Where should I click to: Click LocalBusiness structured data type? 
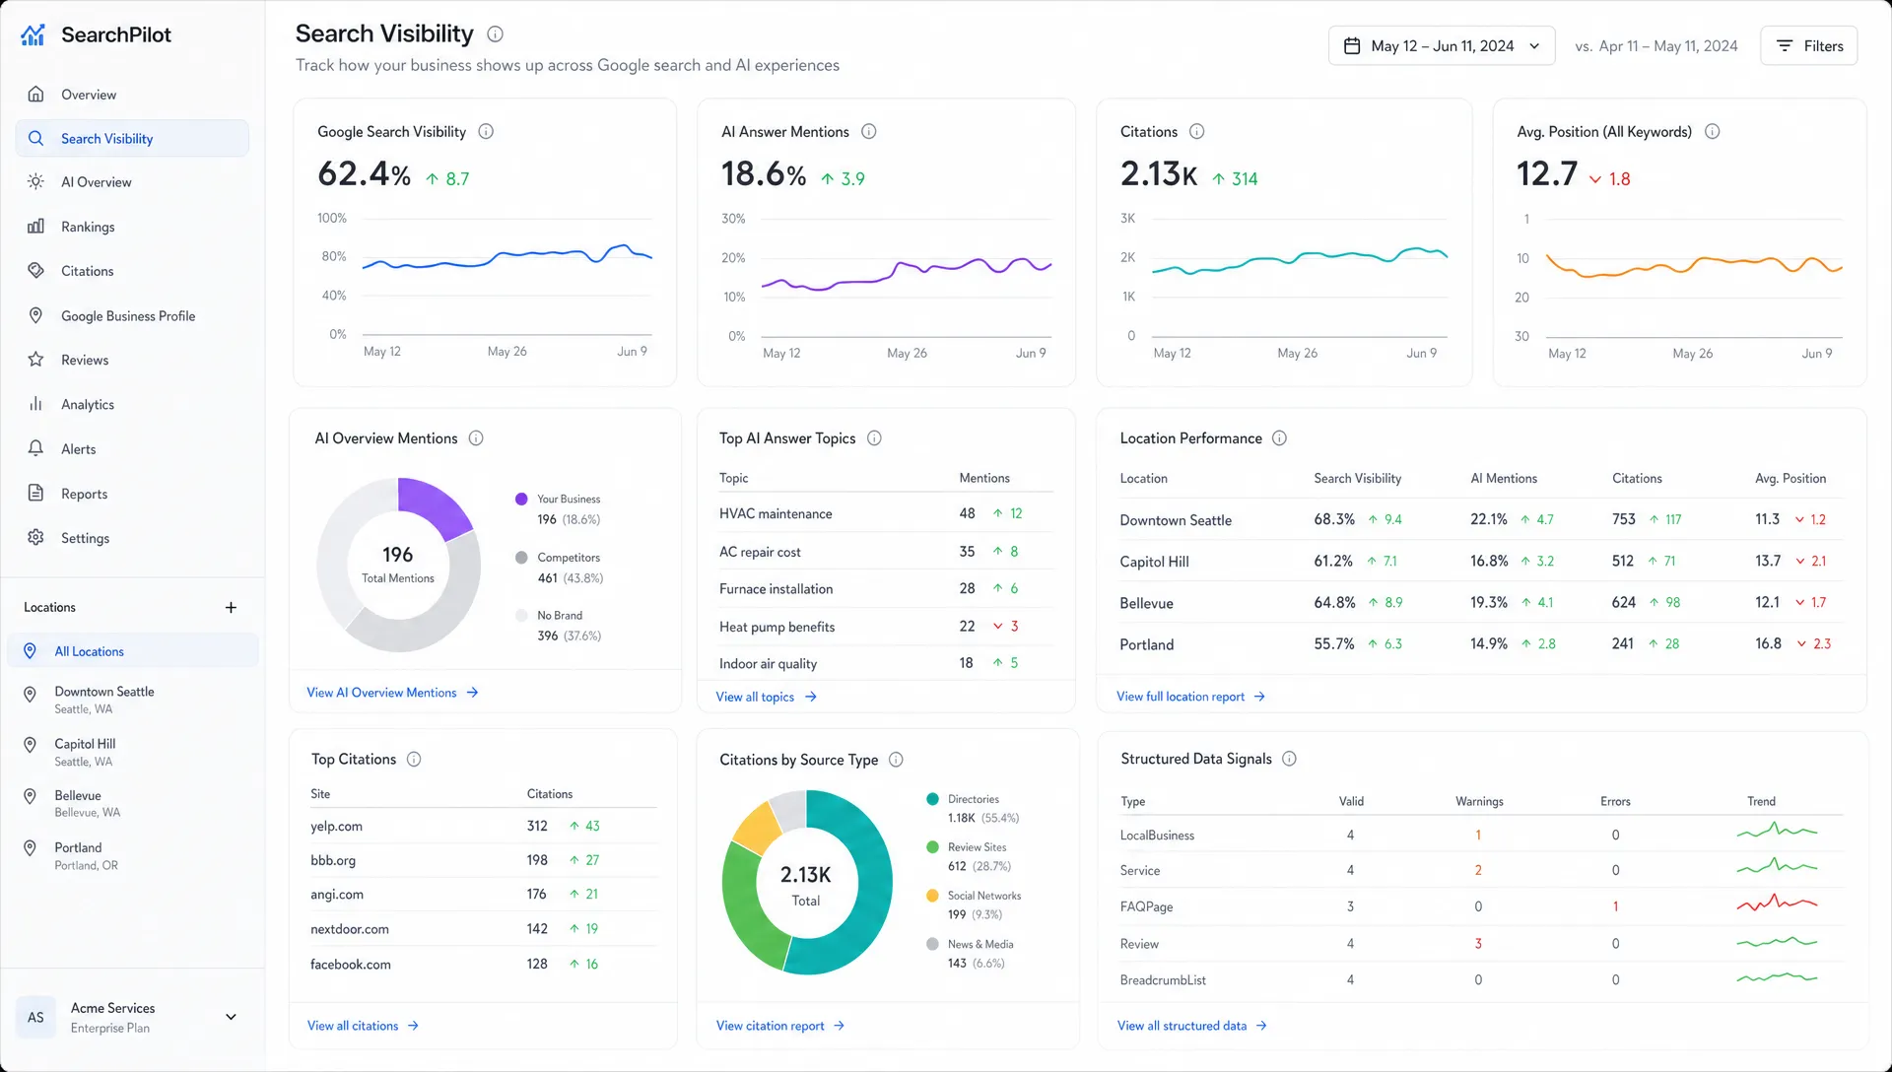point(1157,836)
